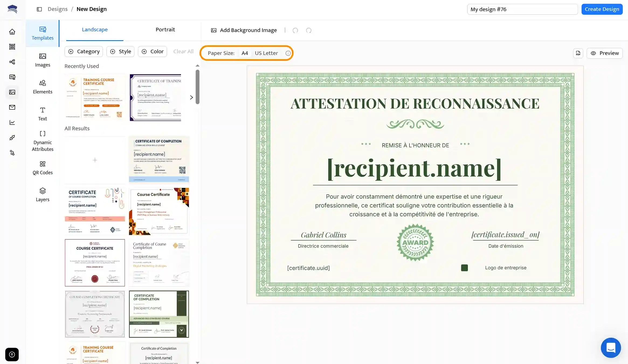This screenshot has height=364, width=628.
Task: Switch to the Landscape tab
Action: point(95,30)
